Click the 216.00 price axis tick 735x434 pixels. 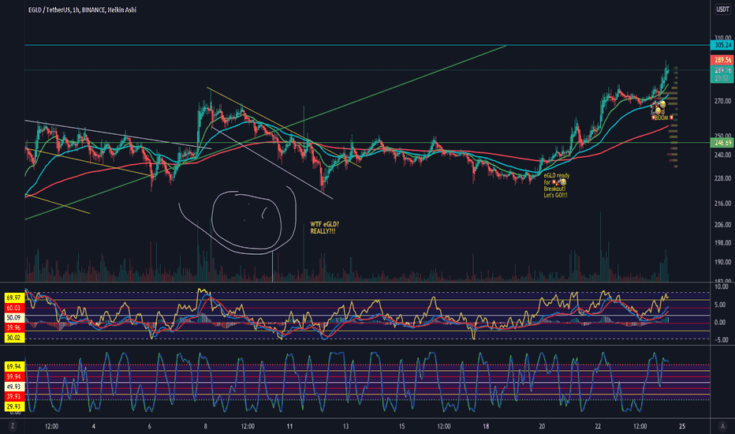722,203
